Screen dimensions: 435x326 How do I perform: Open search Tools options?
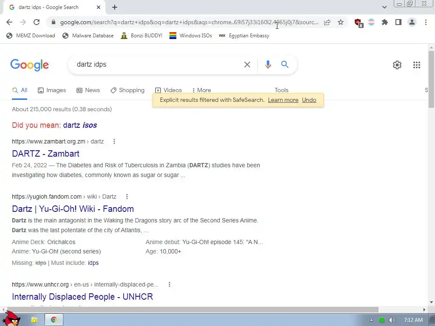(x=281, y=90)
